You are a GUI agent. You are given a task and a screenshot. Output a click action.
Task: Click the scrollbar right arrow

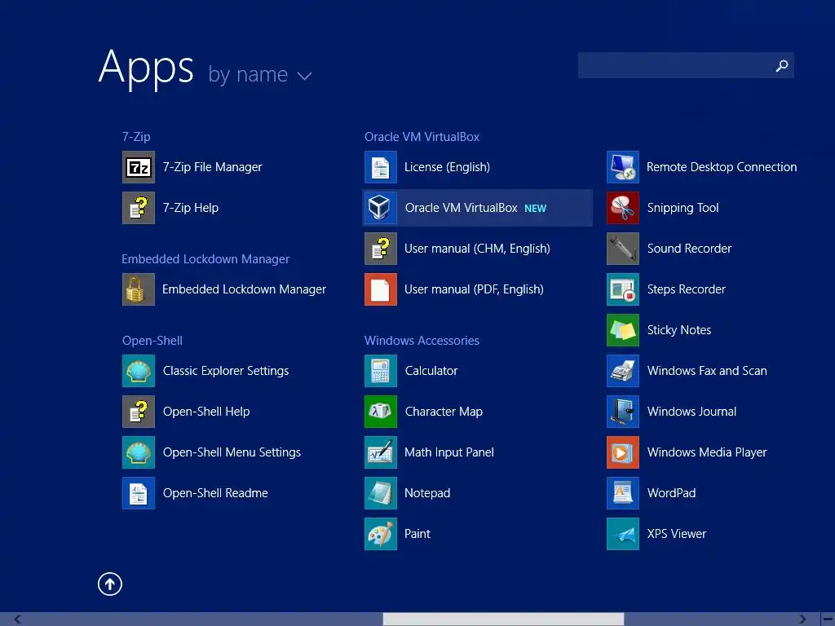click(x=802, y=619)
